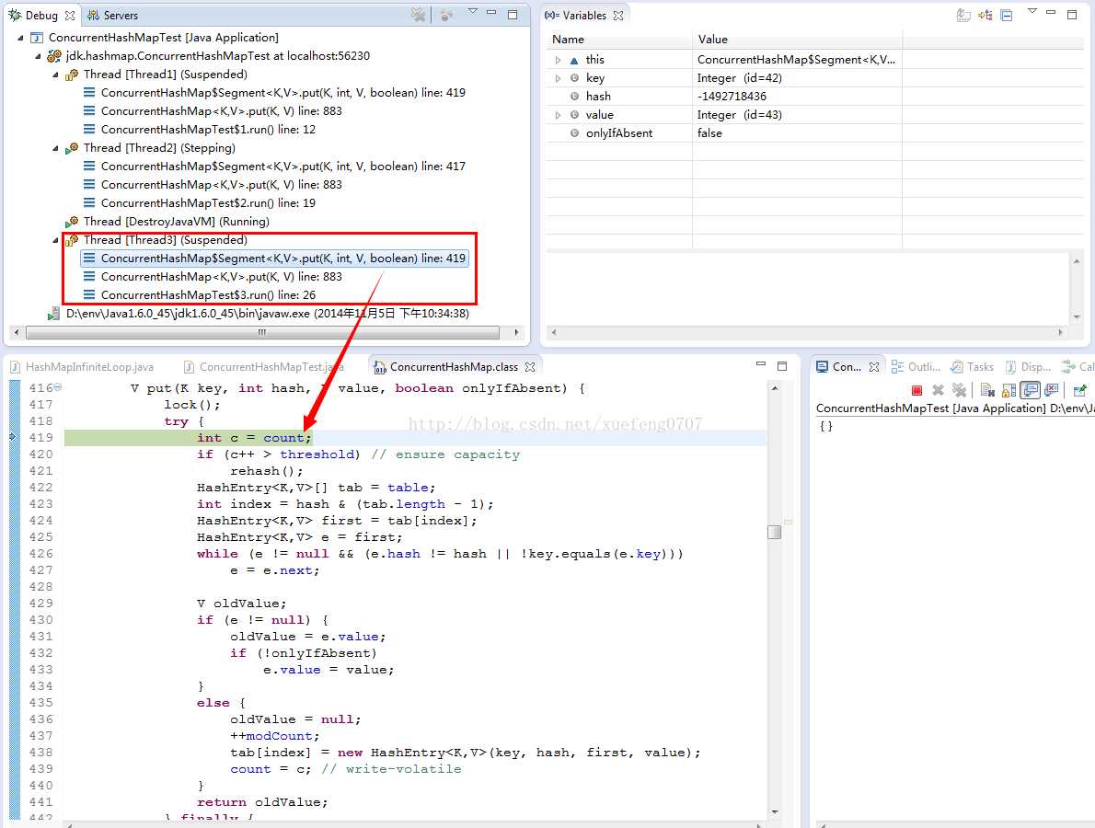
Task: Click the Show Type Names icon in Variables
Action: click(x=963, y=15)
